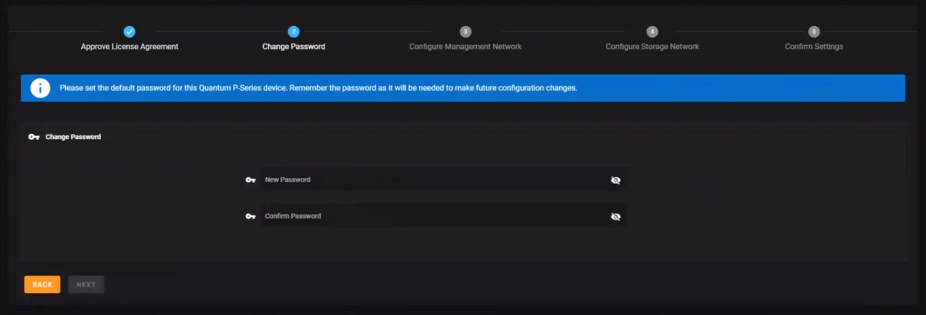
Task: Click the step 2 circle icon
Action: click(x=294, y=32)
